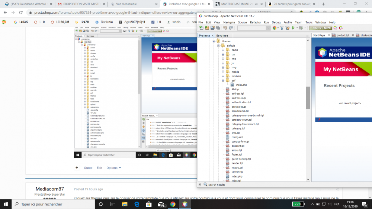Image resolution: width=372 pixels, height=209 pixels.
Task: Collapse the themes folder in Projects tree
Action: pos(214,41)
